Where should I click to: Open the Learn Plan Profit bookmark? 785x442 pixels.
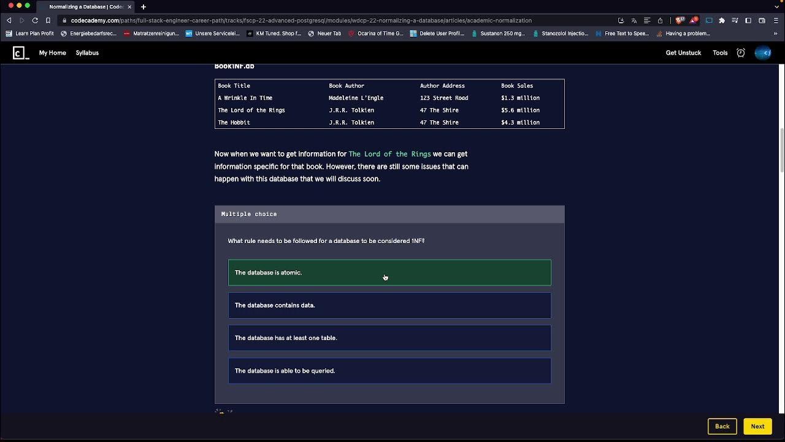click(x=30, y=33)
